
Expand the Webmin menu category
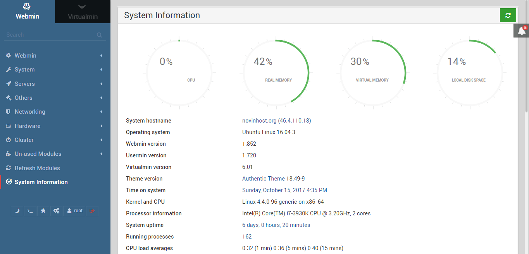point(26,56)
